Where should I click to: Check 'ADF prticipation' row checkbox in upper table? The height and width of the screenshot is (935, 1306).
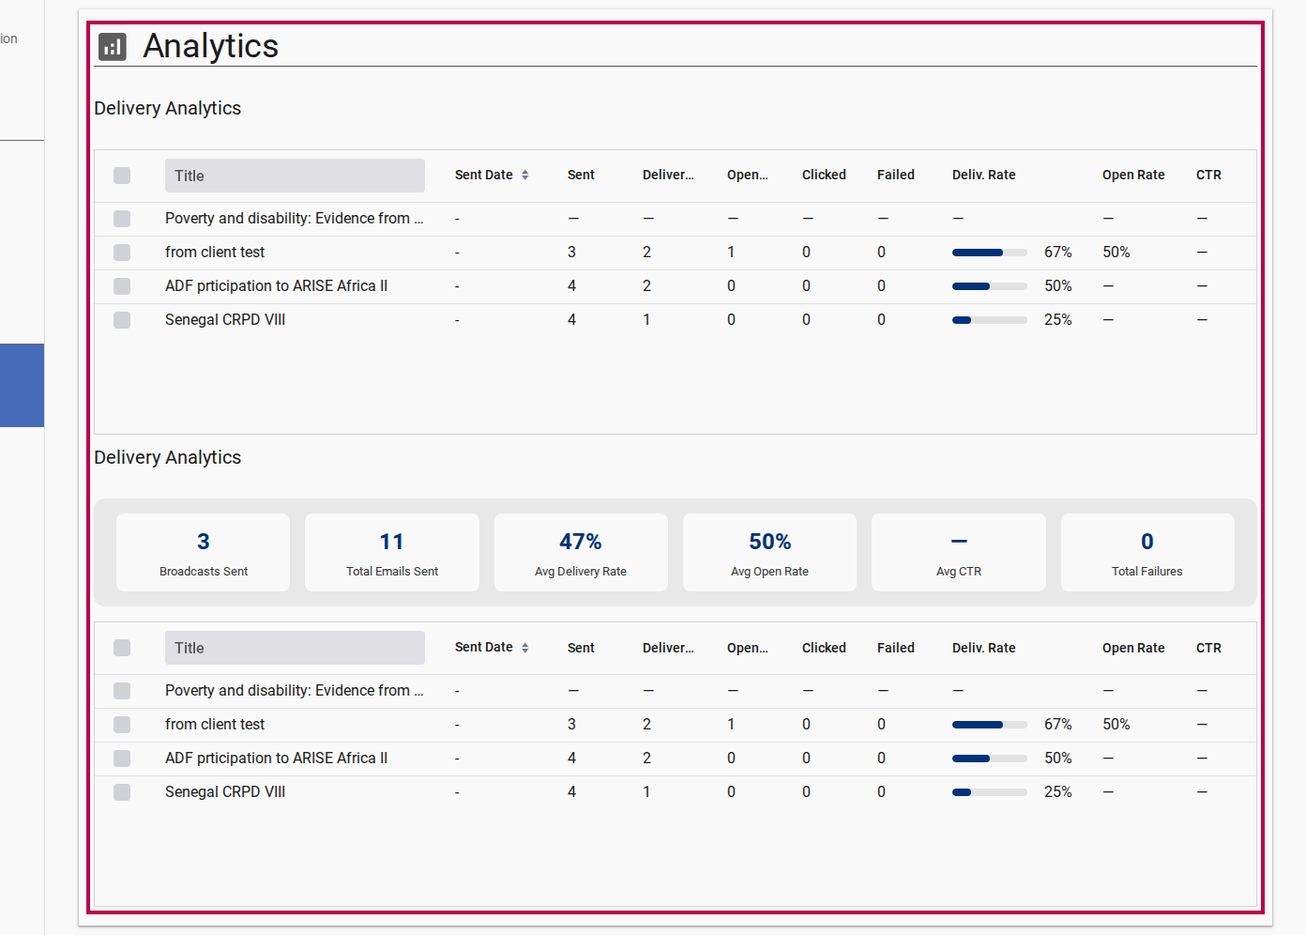tap(122, 286)
